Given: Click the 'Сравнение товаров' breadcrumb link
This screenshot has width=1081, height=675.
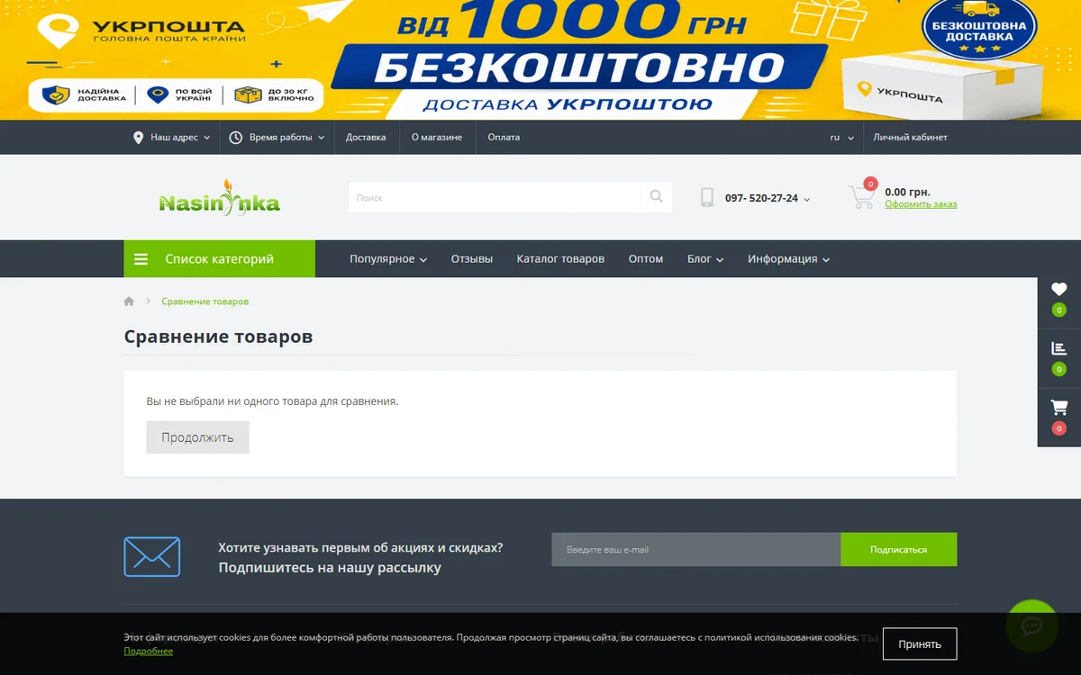Looking at the screenshot, I should 205,301.
